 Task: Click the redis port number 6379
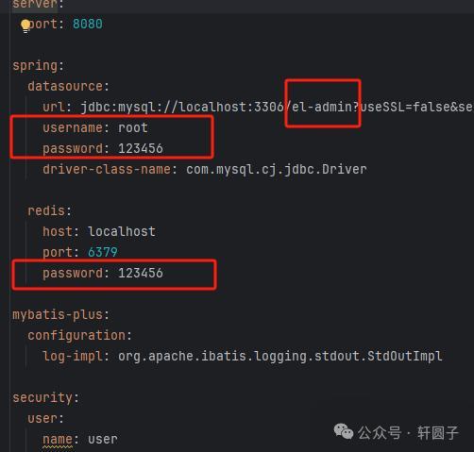103,252
